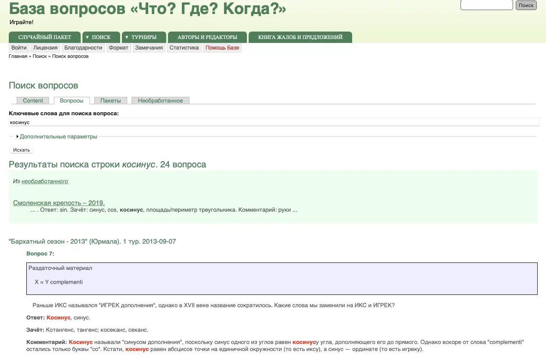Open Авторы и редакторы section
The width and height of the screenshot is (546, 358).
[x=207, y=37]
